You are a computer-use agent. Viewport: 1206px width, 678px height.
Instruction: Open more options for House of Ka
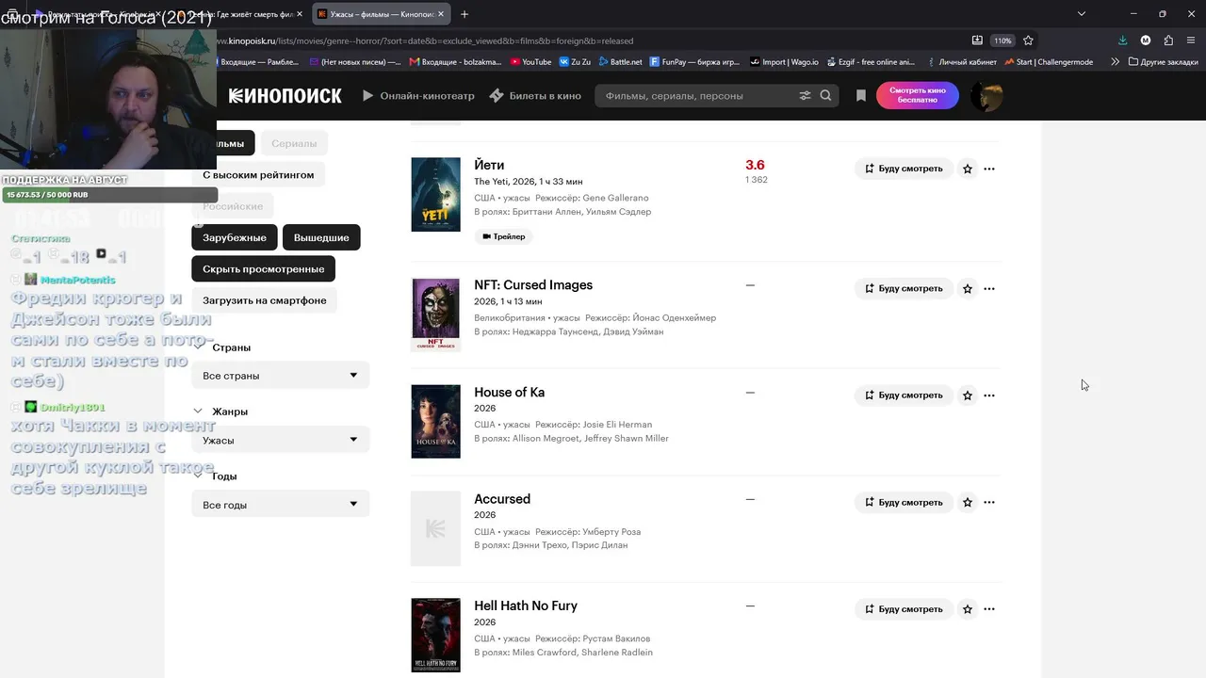pyautogui.click(x=989, y=395)
